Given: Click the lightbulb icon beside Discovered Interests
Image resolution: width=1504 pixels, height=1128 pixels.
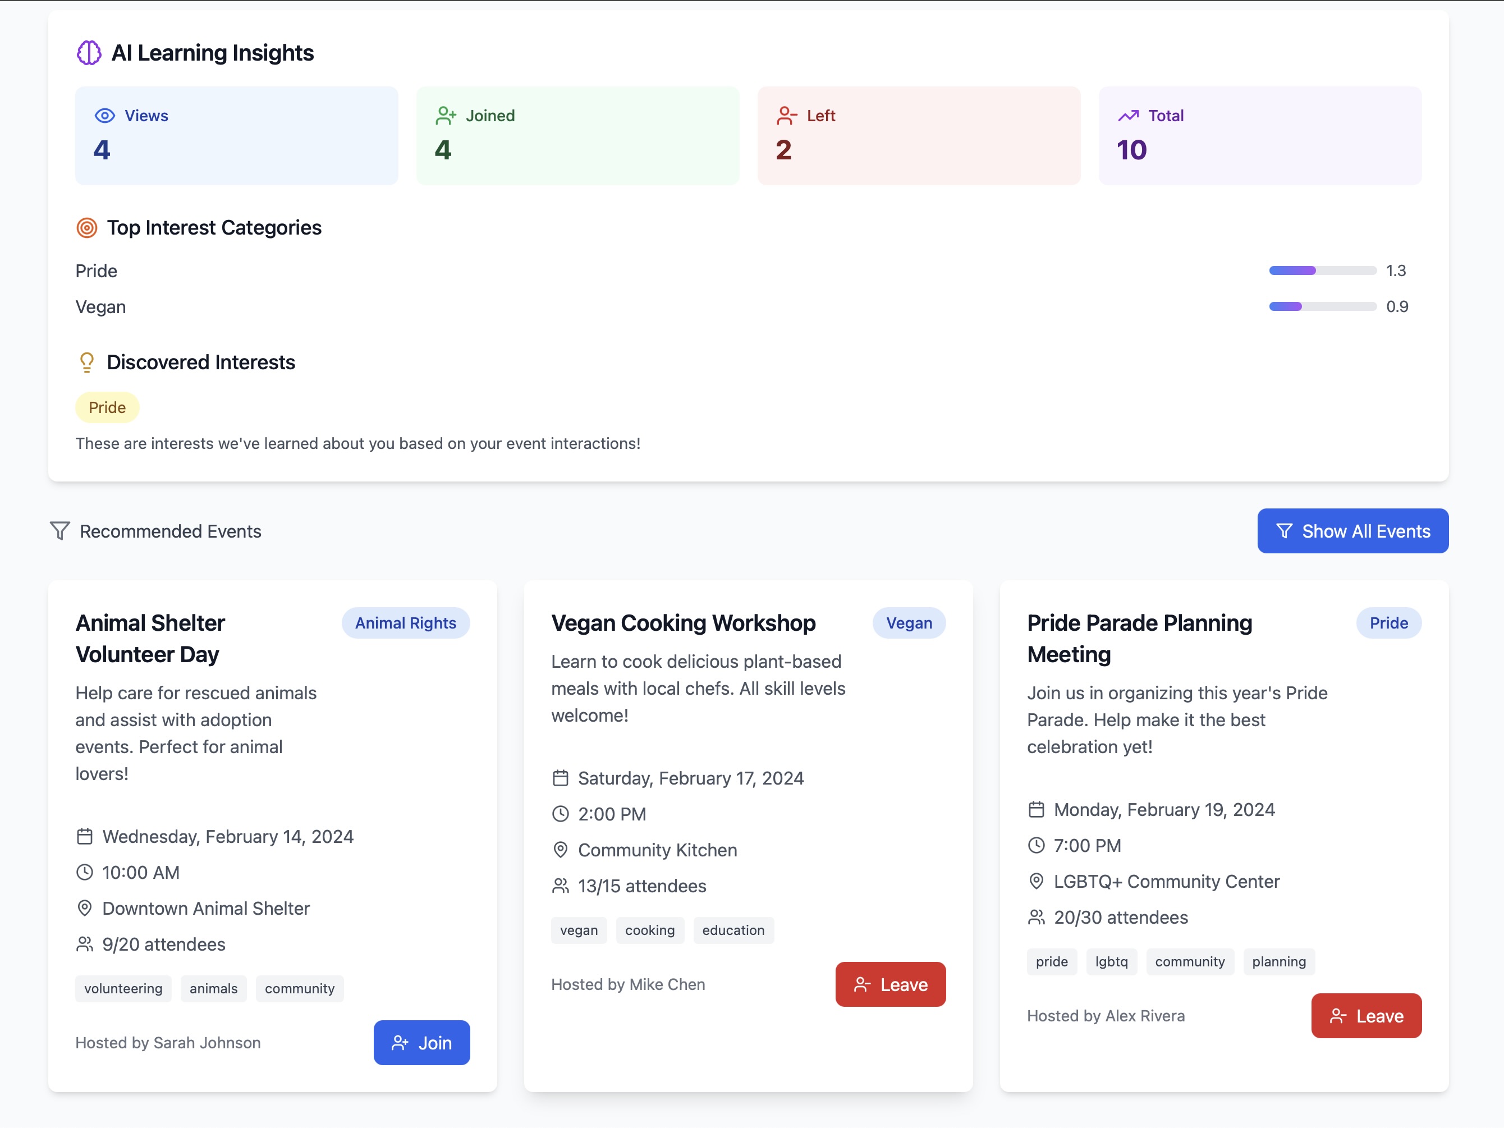Looking at the screenshot, I should (87, 363).
